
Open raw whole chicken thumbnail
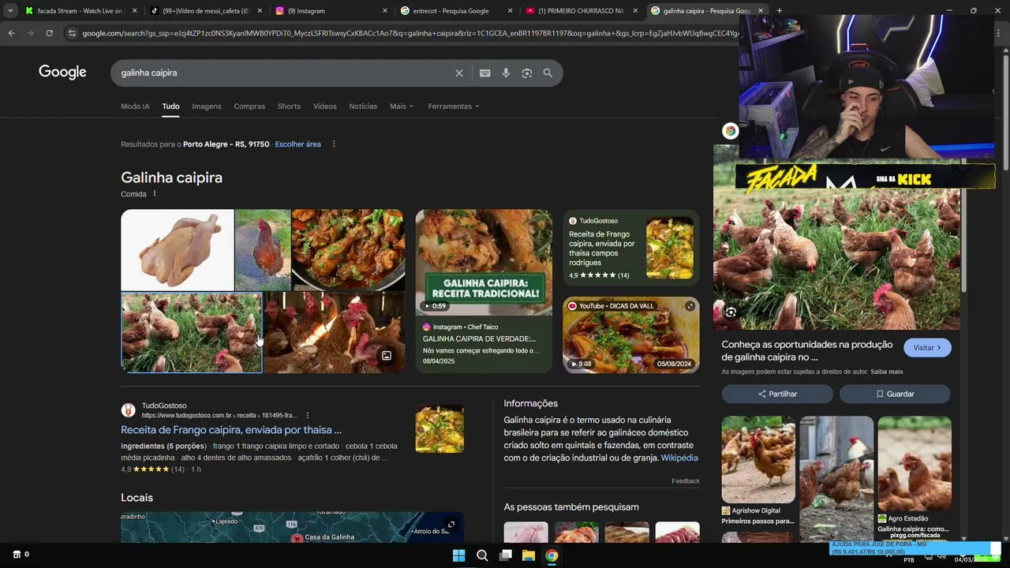177,249
